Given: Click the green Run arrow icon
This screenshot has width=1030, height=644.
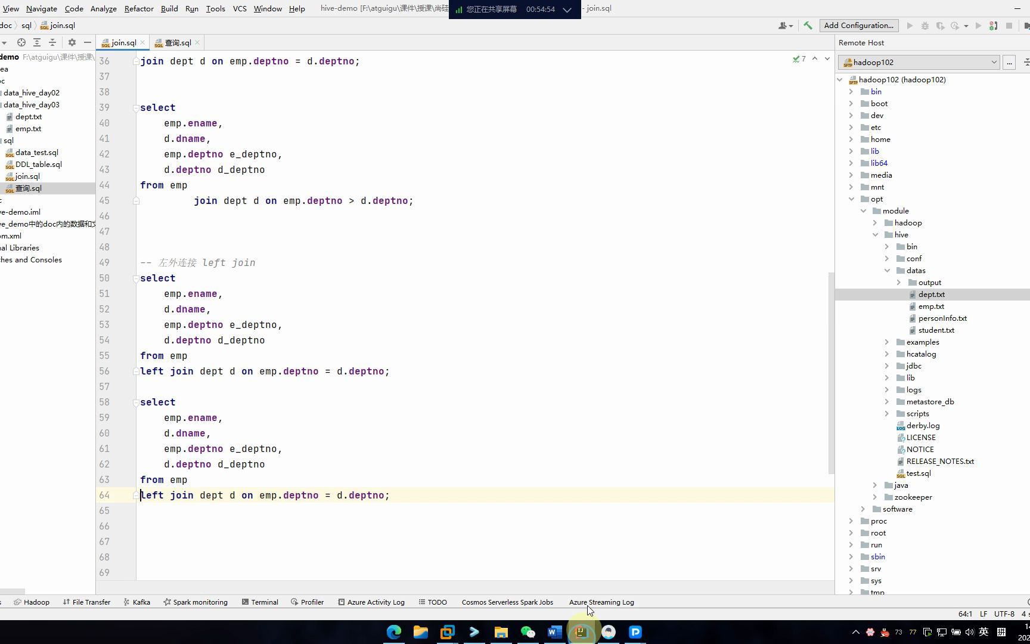Looking at the screenshot, I should [910, 26].
